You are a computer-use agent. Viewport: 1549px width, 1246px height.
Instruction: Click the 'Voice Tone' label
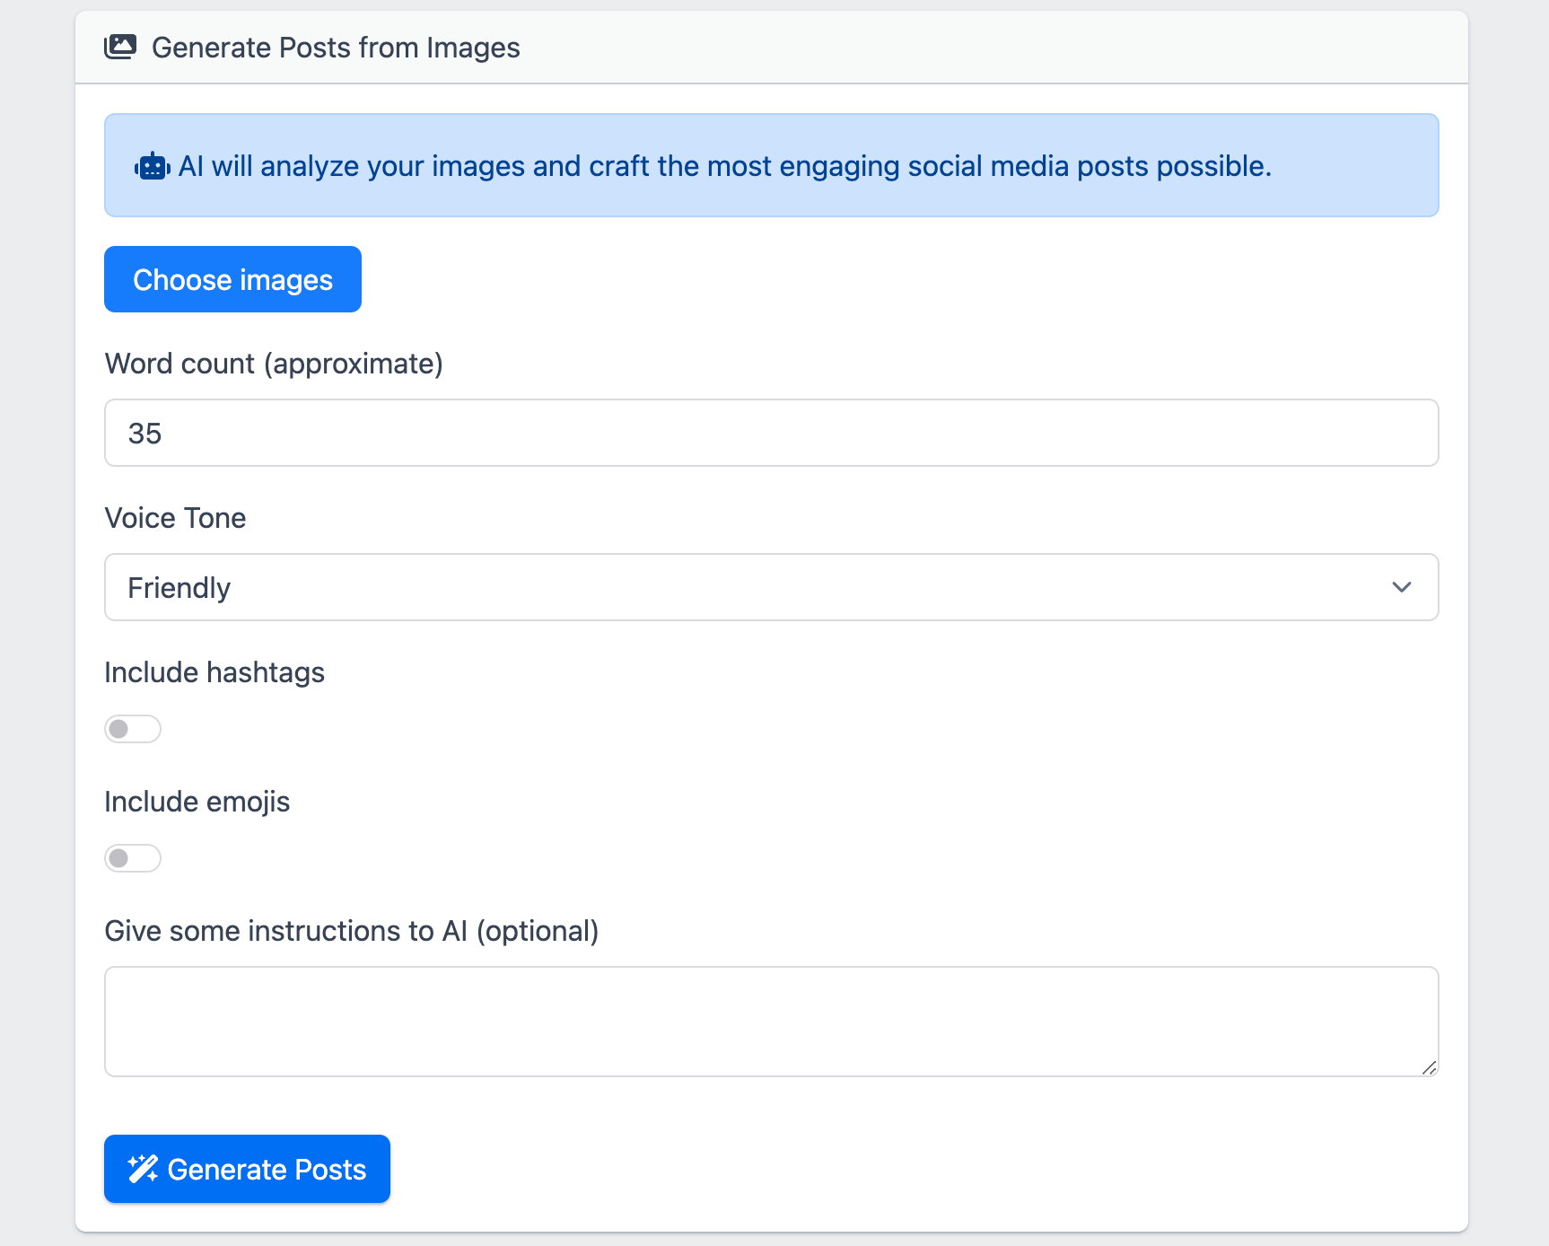click(175, 518)
